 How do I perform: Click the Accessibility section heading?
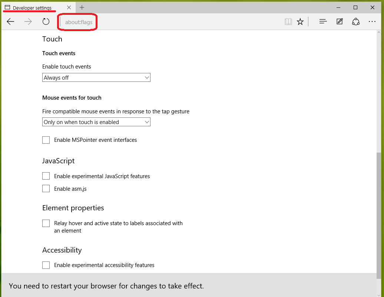[x=62, y=250]
